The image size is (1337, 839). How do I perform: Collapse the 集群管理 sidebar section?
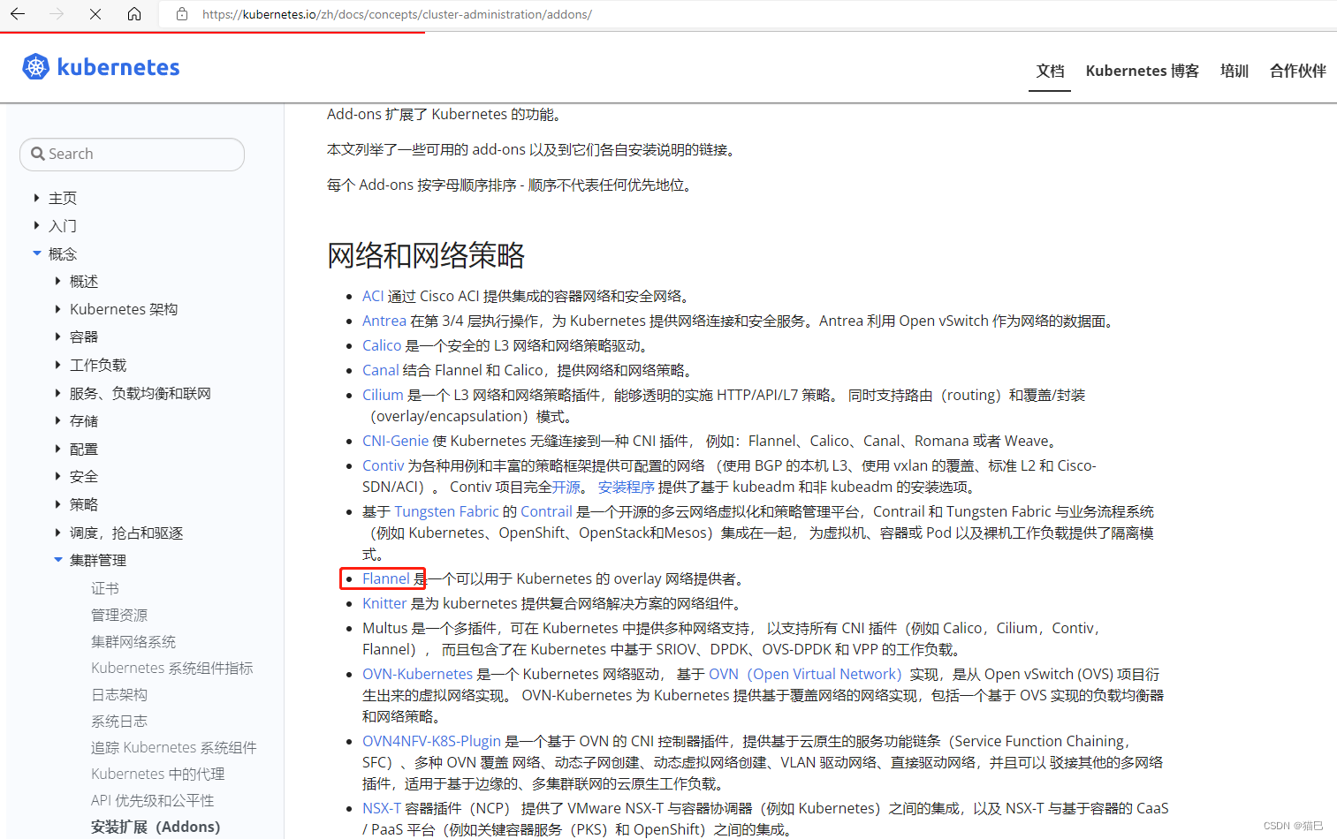tap(57, 559)
